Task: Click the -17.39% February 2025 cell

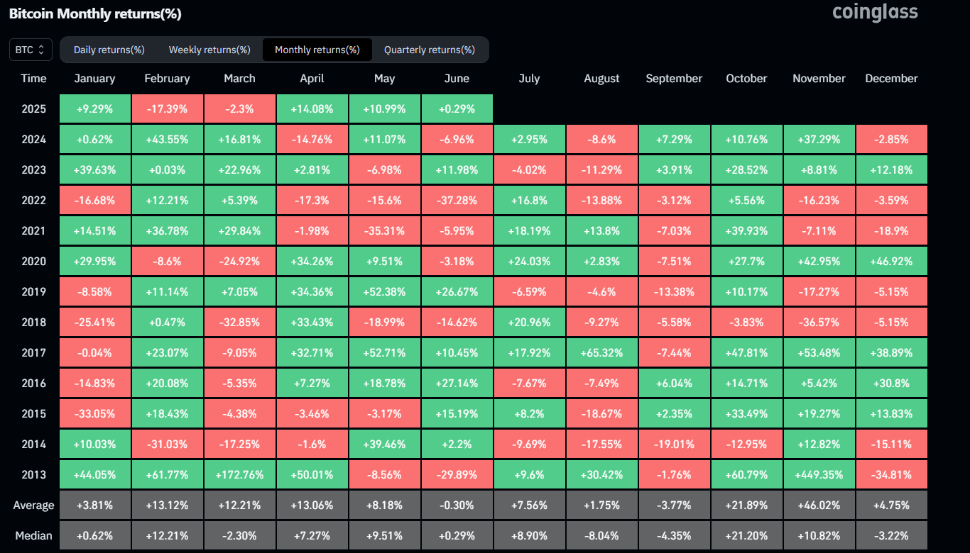Action: 167,108
